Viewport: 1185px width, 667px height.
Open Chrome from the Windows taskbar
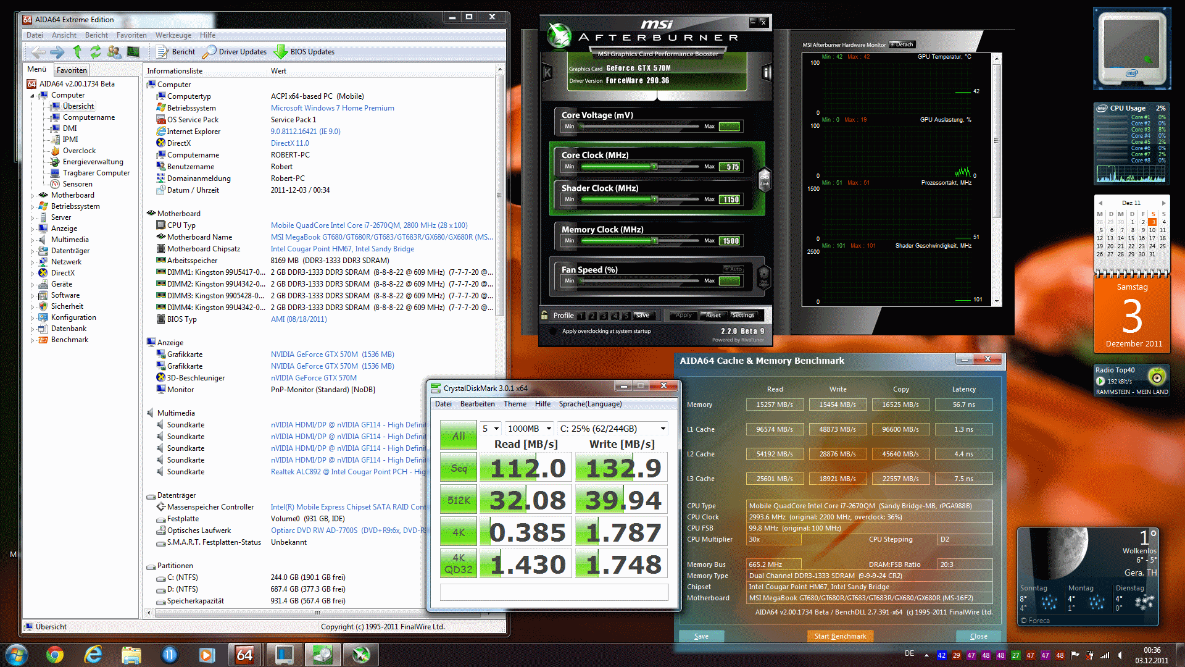tap(55, 655)
